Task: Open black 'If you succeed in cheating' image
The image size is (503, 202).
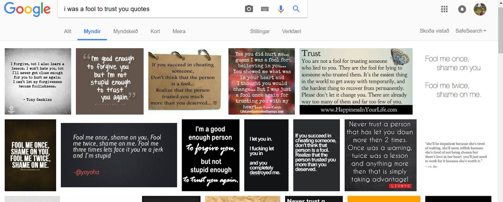Action: pos(316,155)
